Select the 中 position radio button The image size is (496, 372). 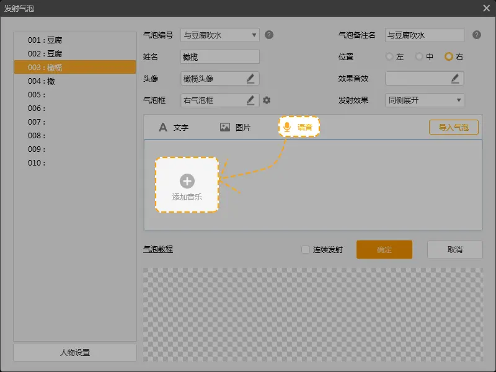pos(420,56)
